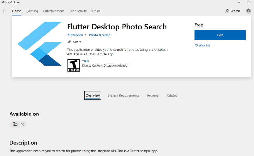
Task: Click the Flutter app logo image
Action: pos(39,44)
